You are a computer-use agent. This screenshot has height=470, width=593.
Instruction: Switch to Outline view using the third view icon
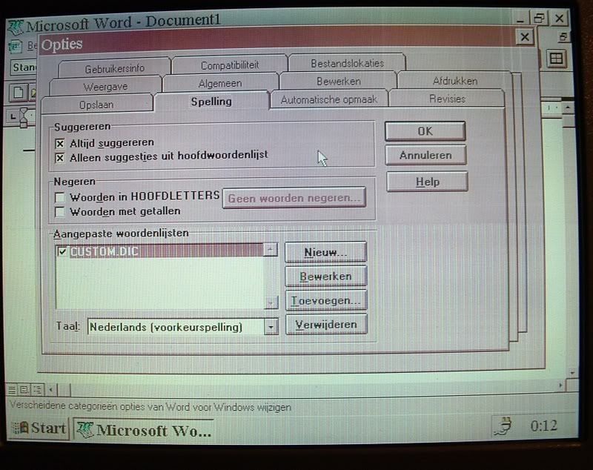click(37, 389)
